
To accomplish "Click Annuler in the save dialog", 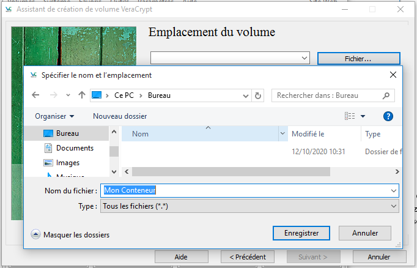I will click(365, 233).
